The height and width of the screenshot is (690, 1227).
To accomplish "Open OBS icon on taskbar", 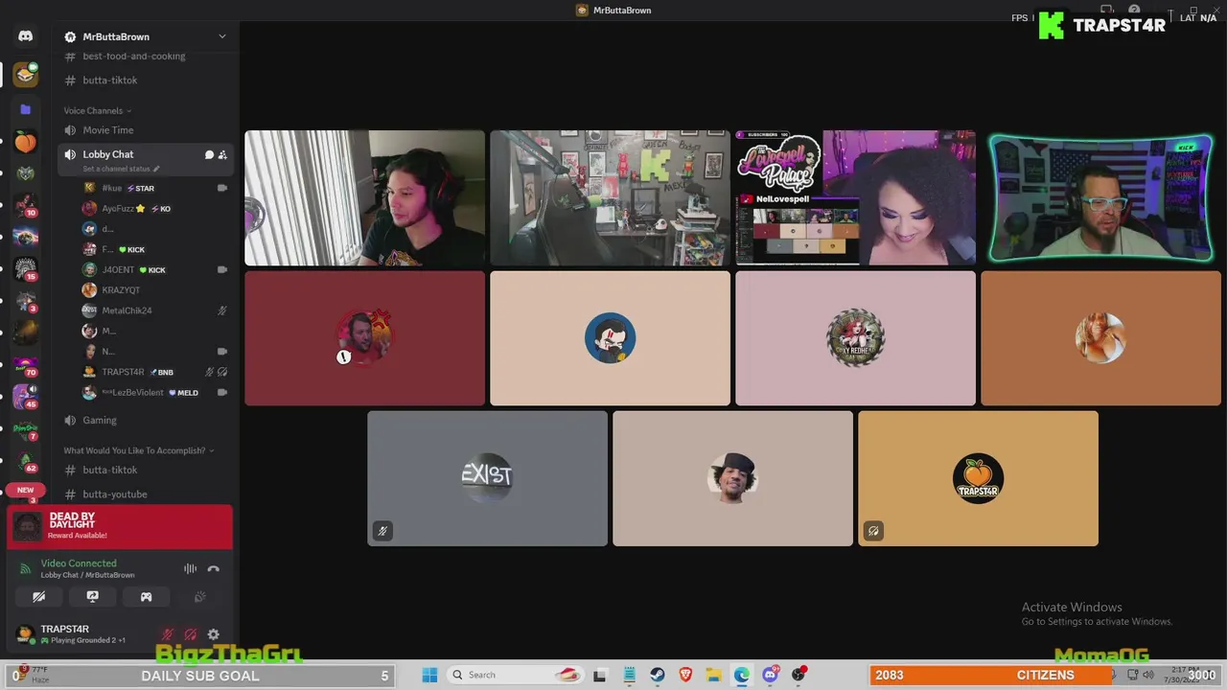I will 799,675.
